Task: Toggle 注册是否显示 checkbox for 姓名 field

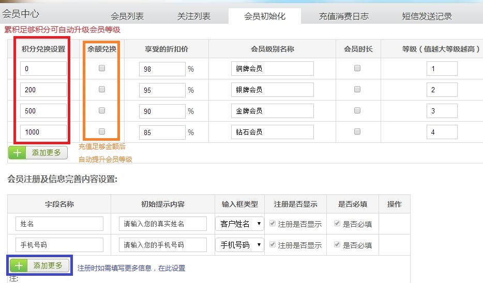Action: pos(273,224)
